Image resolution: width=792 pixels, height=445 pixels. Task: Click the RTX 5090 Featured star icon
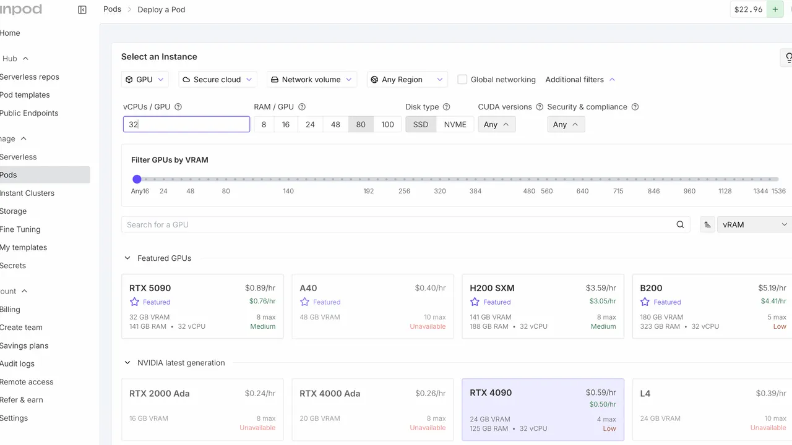tap(134, 302)
